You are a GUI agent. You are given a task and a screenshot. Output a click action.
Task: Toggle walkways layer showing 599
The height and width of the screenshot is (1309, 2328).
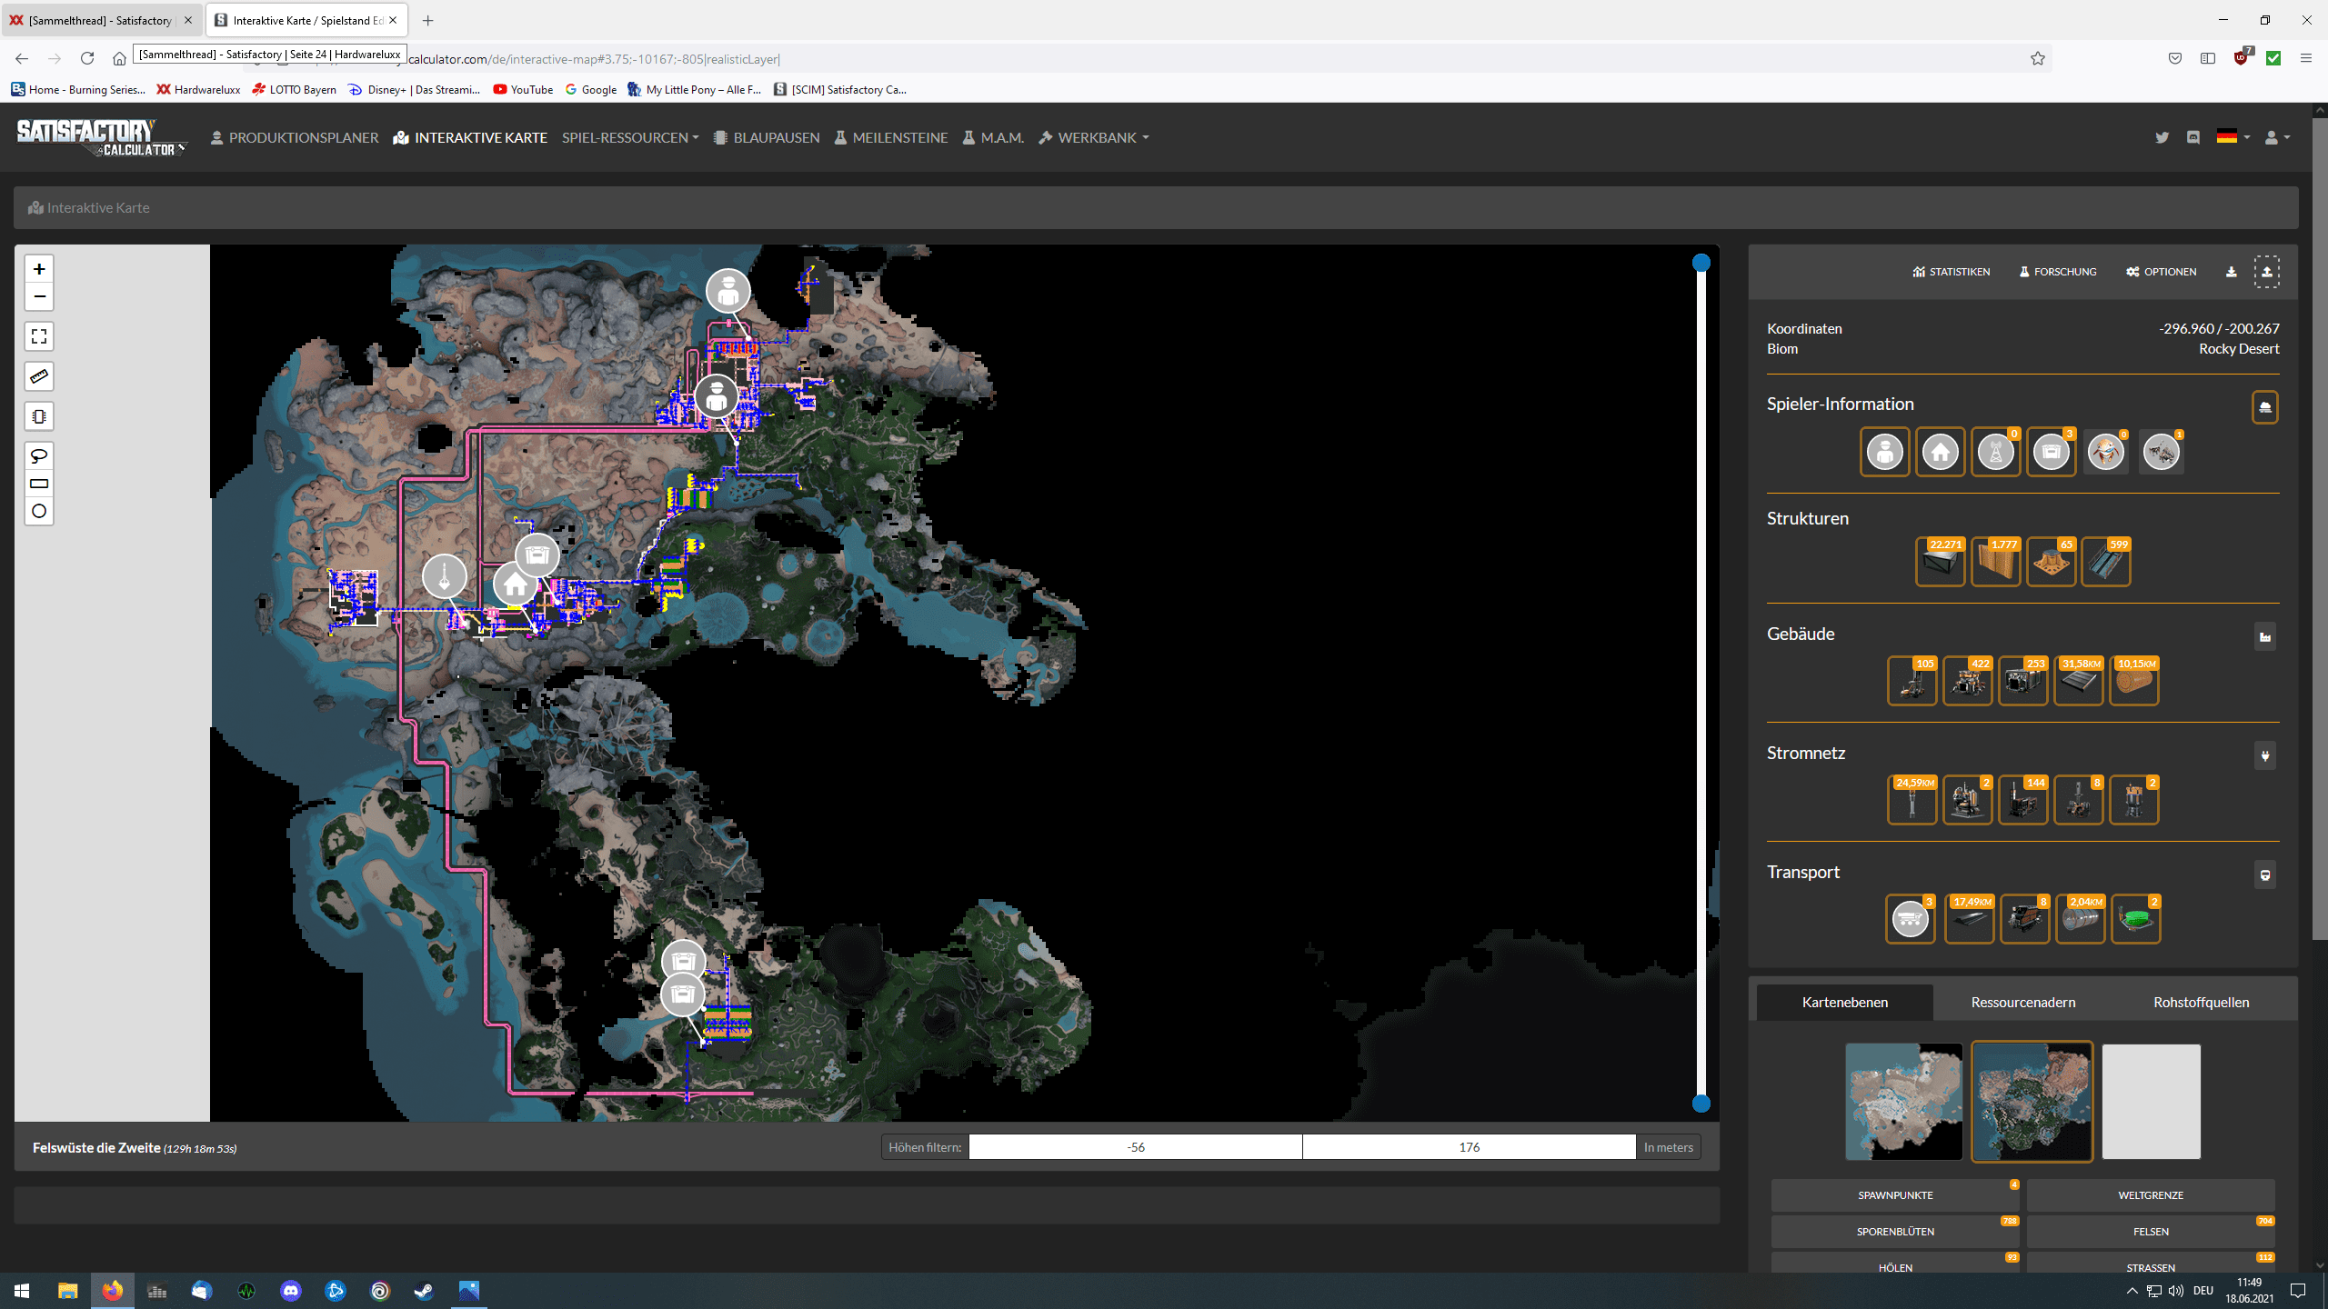click(x=2106, y=562)
